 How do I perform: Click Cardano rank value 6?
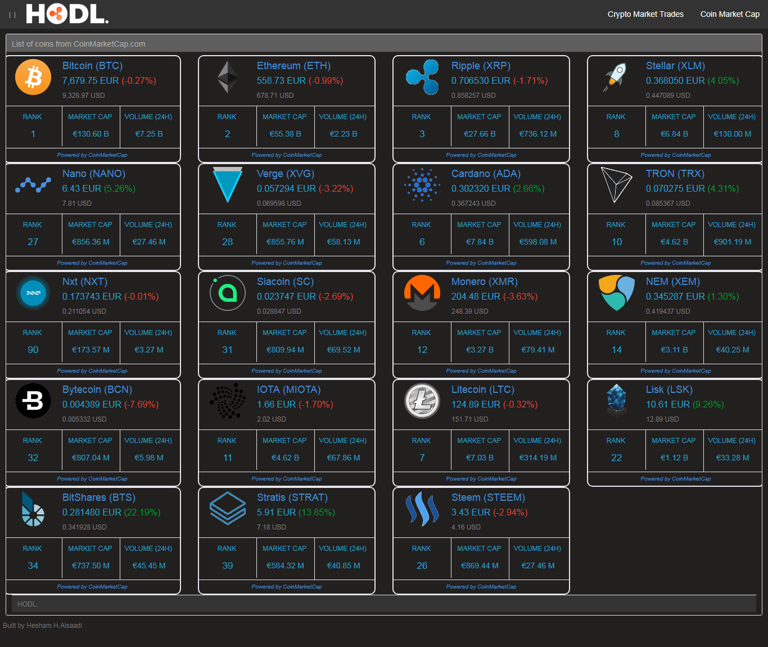[x=422, y=242]
